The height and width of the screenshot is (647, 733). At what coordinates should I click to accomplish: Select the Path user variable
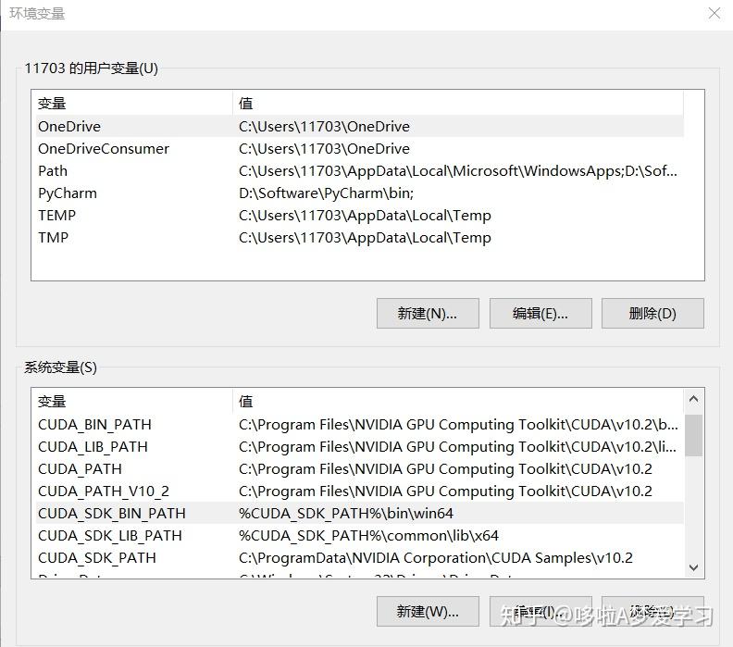point(53,171)
